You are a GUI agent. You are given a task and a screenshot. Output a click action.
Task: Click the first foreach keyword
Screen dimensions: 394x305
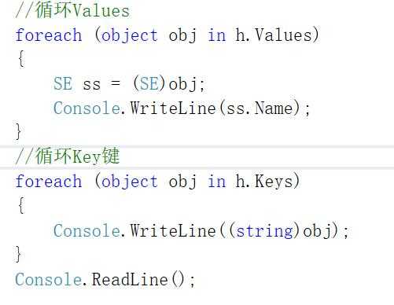[x=49, y=35]
